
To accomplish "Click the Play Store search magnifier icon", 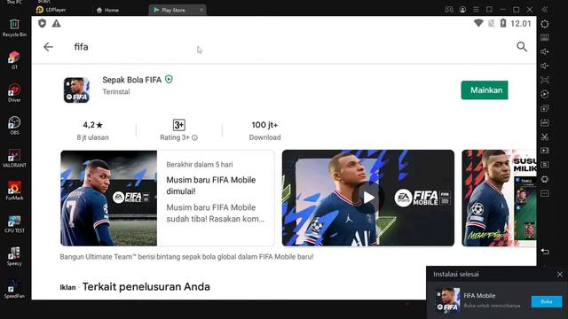I will click(x=522, y=47).
